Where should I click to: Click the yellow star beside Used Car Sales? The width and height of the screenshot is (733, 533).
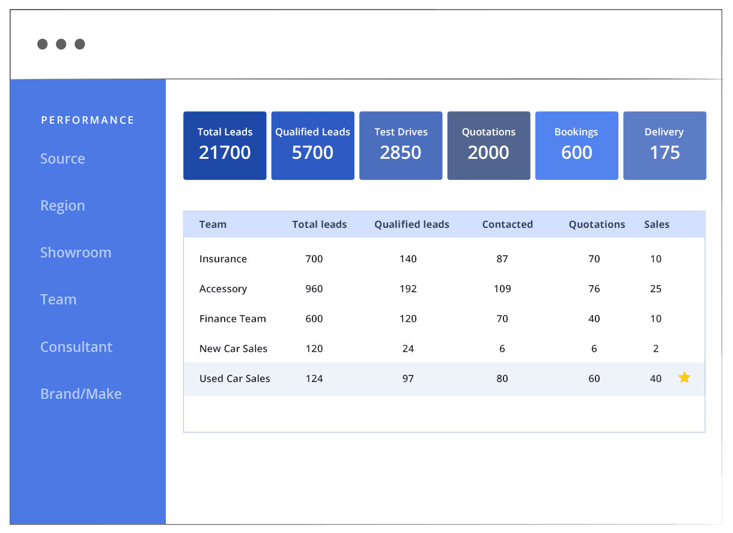684,378
